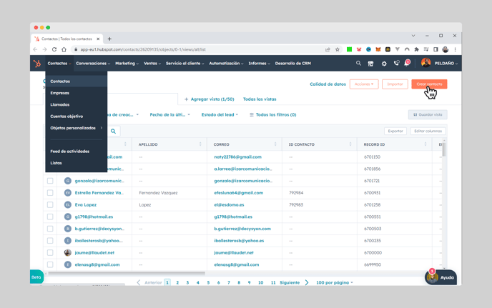Open the search magnifier in top navigation
The height and width of the screenshot is (308, 492).
pyautogui.click(x=358, y=64)
